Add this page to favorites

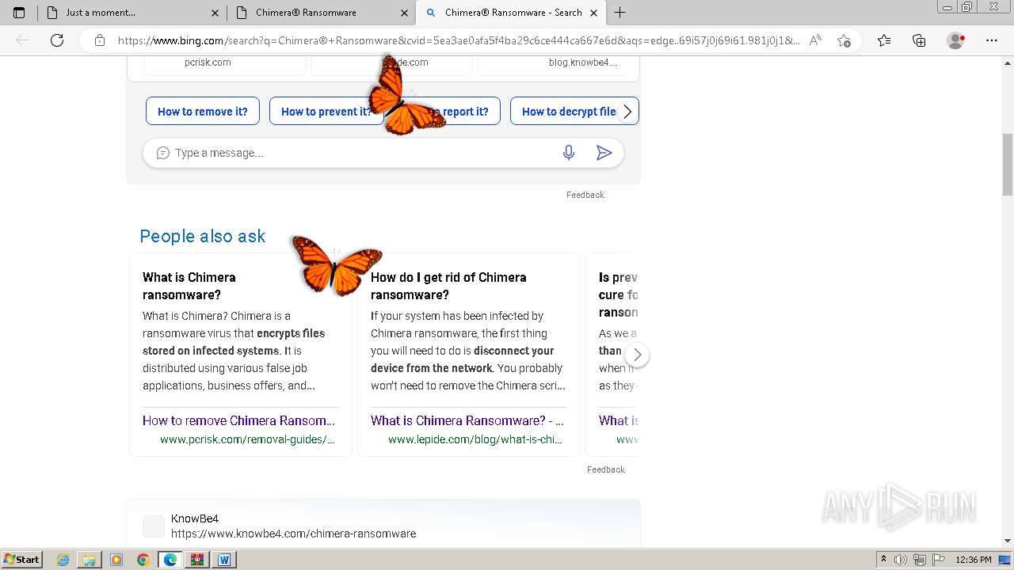tap(844, 40)
